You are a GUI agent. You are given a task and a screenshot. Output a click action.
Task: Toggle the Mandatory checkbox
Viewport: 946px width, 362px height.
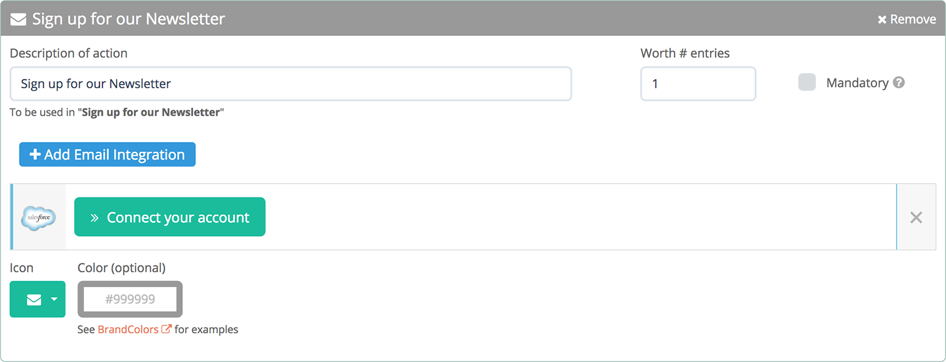(807, 82)
